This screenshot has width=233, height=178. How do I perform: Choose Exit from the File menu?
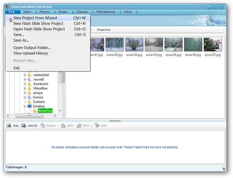(48, 68)
